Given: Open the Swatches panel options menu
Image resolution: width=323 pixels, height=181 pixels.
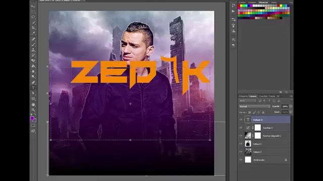Looking at the screenshot, I should pos(291,2).
